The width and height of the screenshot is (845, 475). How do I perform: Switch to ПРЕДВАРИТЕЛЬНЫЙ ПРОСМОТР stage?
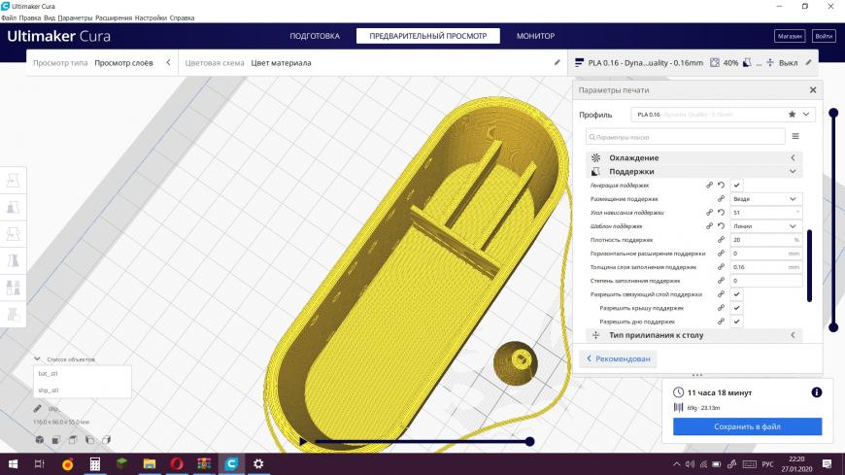tap(428, 36)
